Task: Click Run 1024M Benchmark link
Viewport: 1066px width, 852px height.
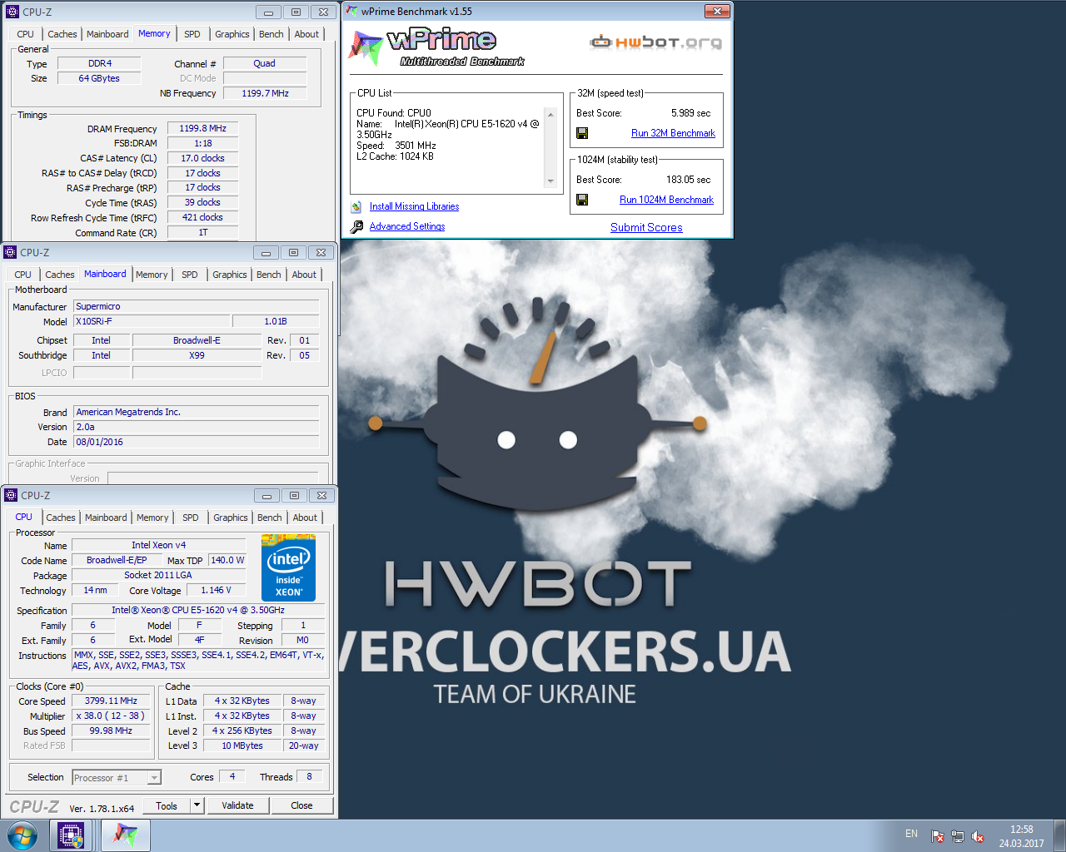Action: pos(666,200)
